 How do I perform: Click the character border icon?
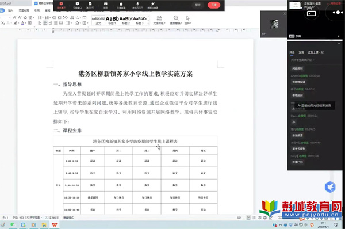coord(30,23)
